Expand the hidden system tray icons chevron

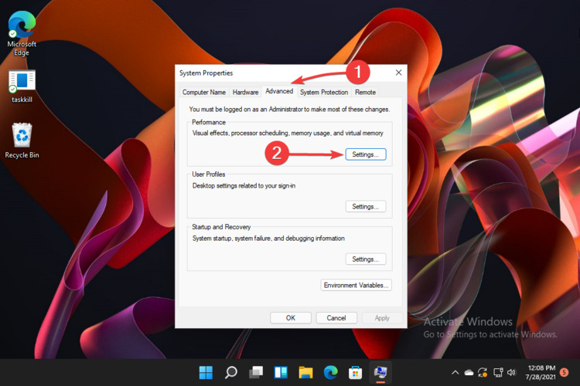coord(455,373)
